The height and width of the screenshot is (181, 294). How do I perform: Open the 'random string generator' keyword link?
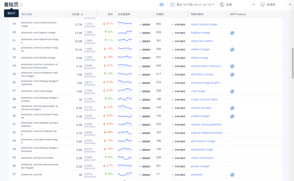pyautogui.click(x=206, y=125)
